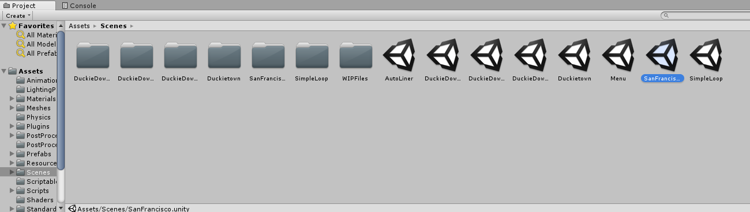The height and width of the screenshot is (212, 750).
Task: Expand the Standard folder arrow
Action: (x=12, y=209)
